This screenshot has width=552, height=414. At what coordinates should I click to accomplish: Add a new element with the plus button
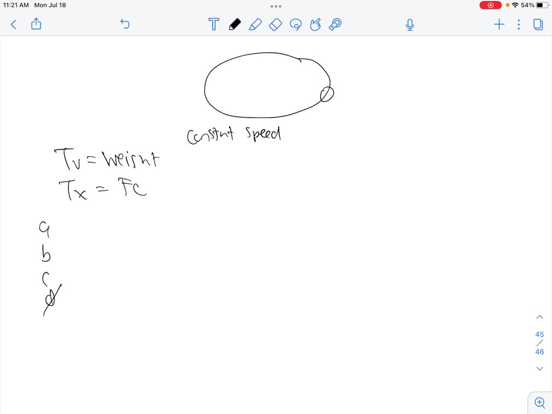tap(499, 24)
